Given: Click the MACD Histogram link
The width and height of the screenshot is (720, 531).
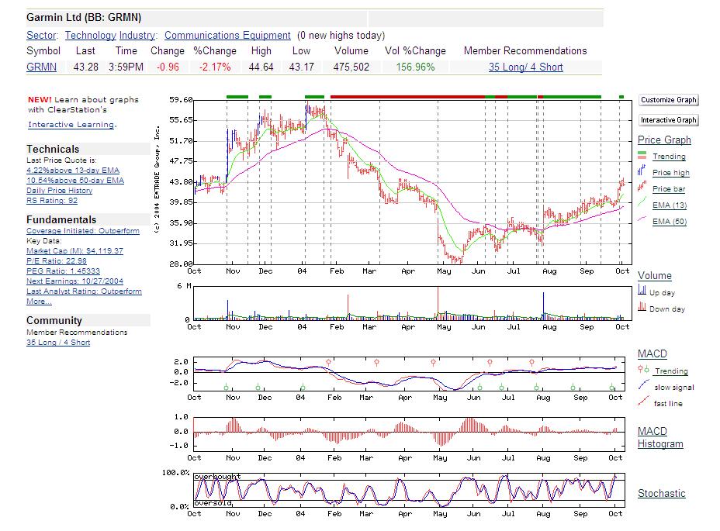Looking at the screenshot, I should 660,438.
